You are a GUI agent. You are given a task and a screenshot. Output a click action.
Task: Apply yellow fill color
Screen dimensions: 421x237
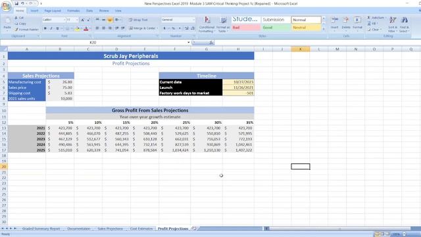point(78,28)
